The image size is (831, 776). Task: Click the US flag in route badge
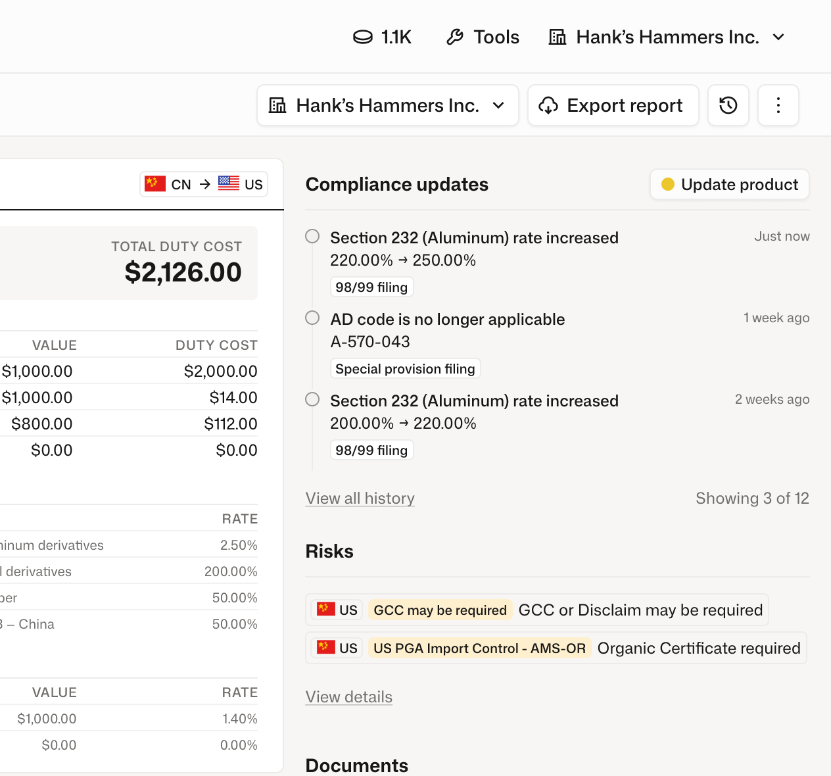point(229,183)
